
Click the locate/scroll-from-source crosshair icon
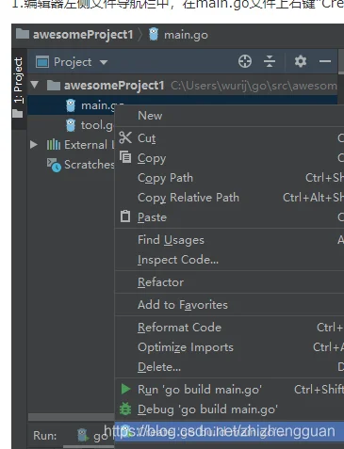tap(245, 61)
